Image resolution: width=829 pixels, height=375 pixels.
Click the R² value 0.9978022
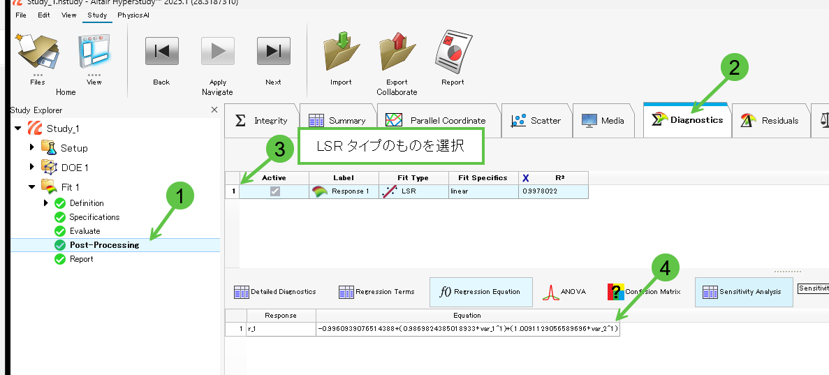553,191
